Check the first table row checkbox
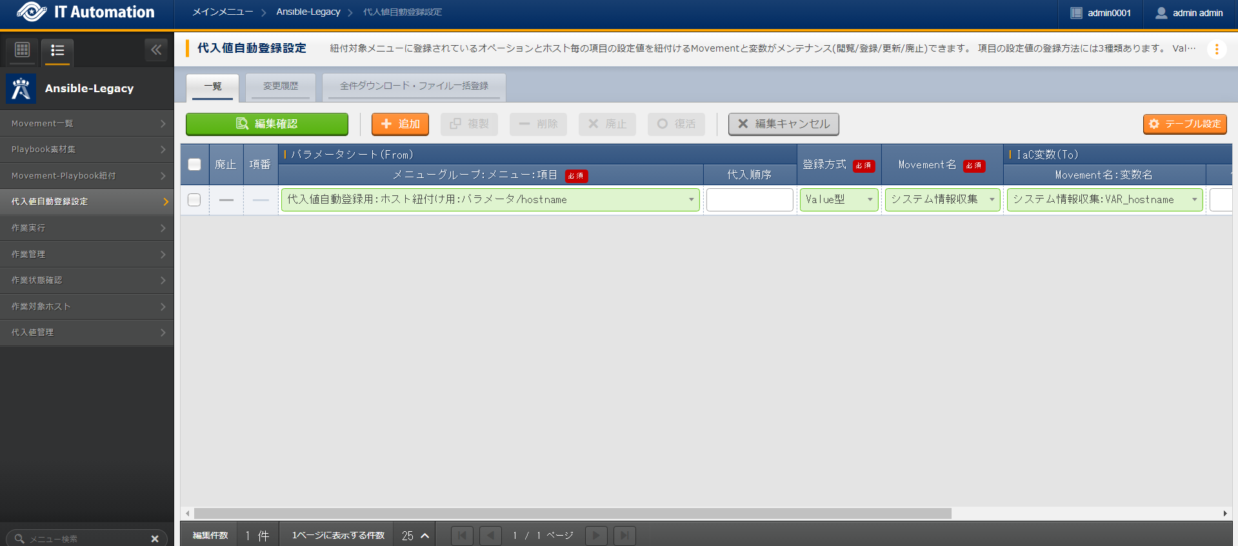This screenshot has height=546, width=1238. click(x=194, y=200)
